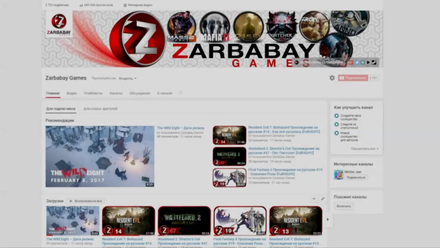Click Включить under Похожие каналы

344,206
